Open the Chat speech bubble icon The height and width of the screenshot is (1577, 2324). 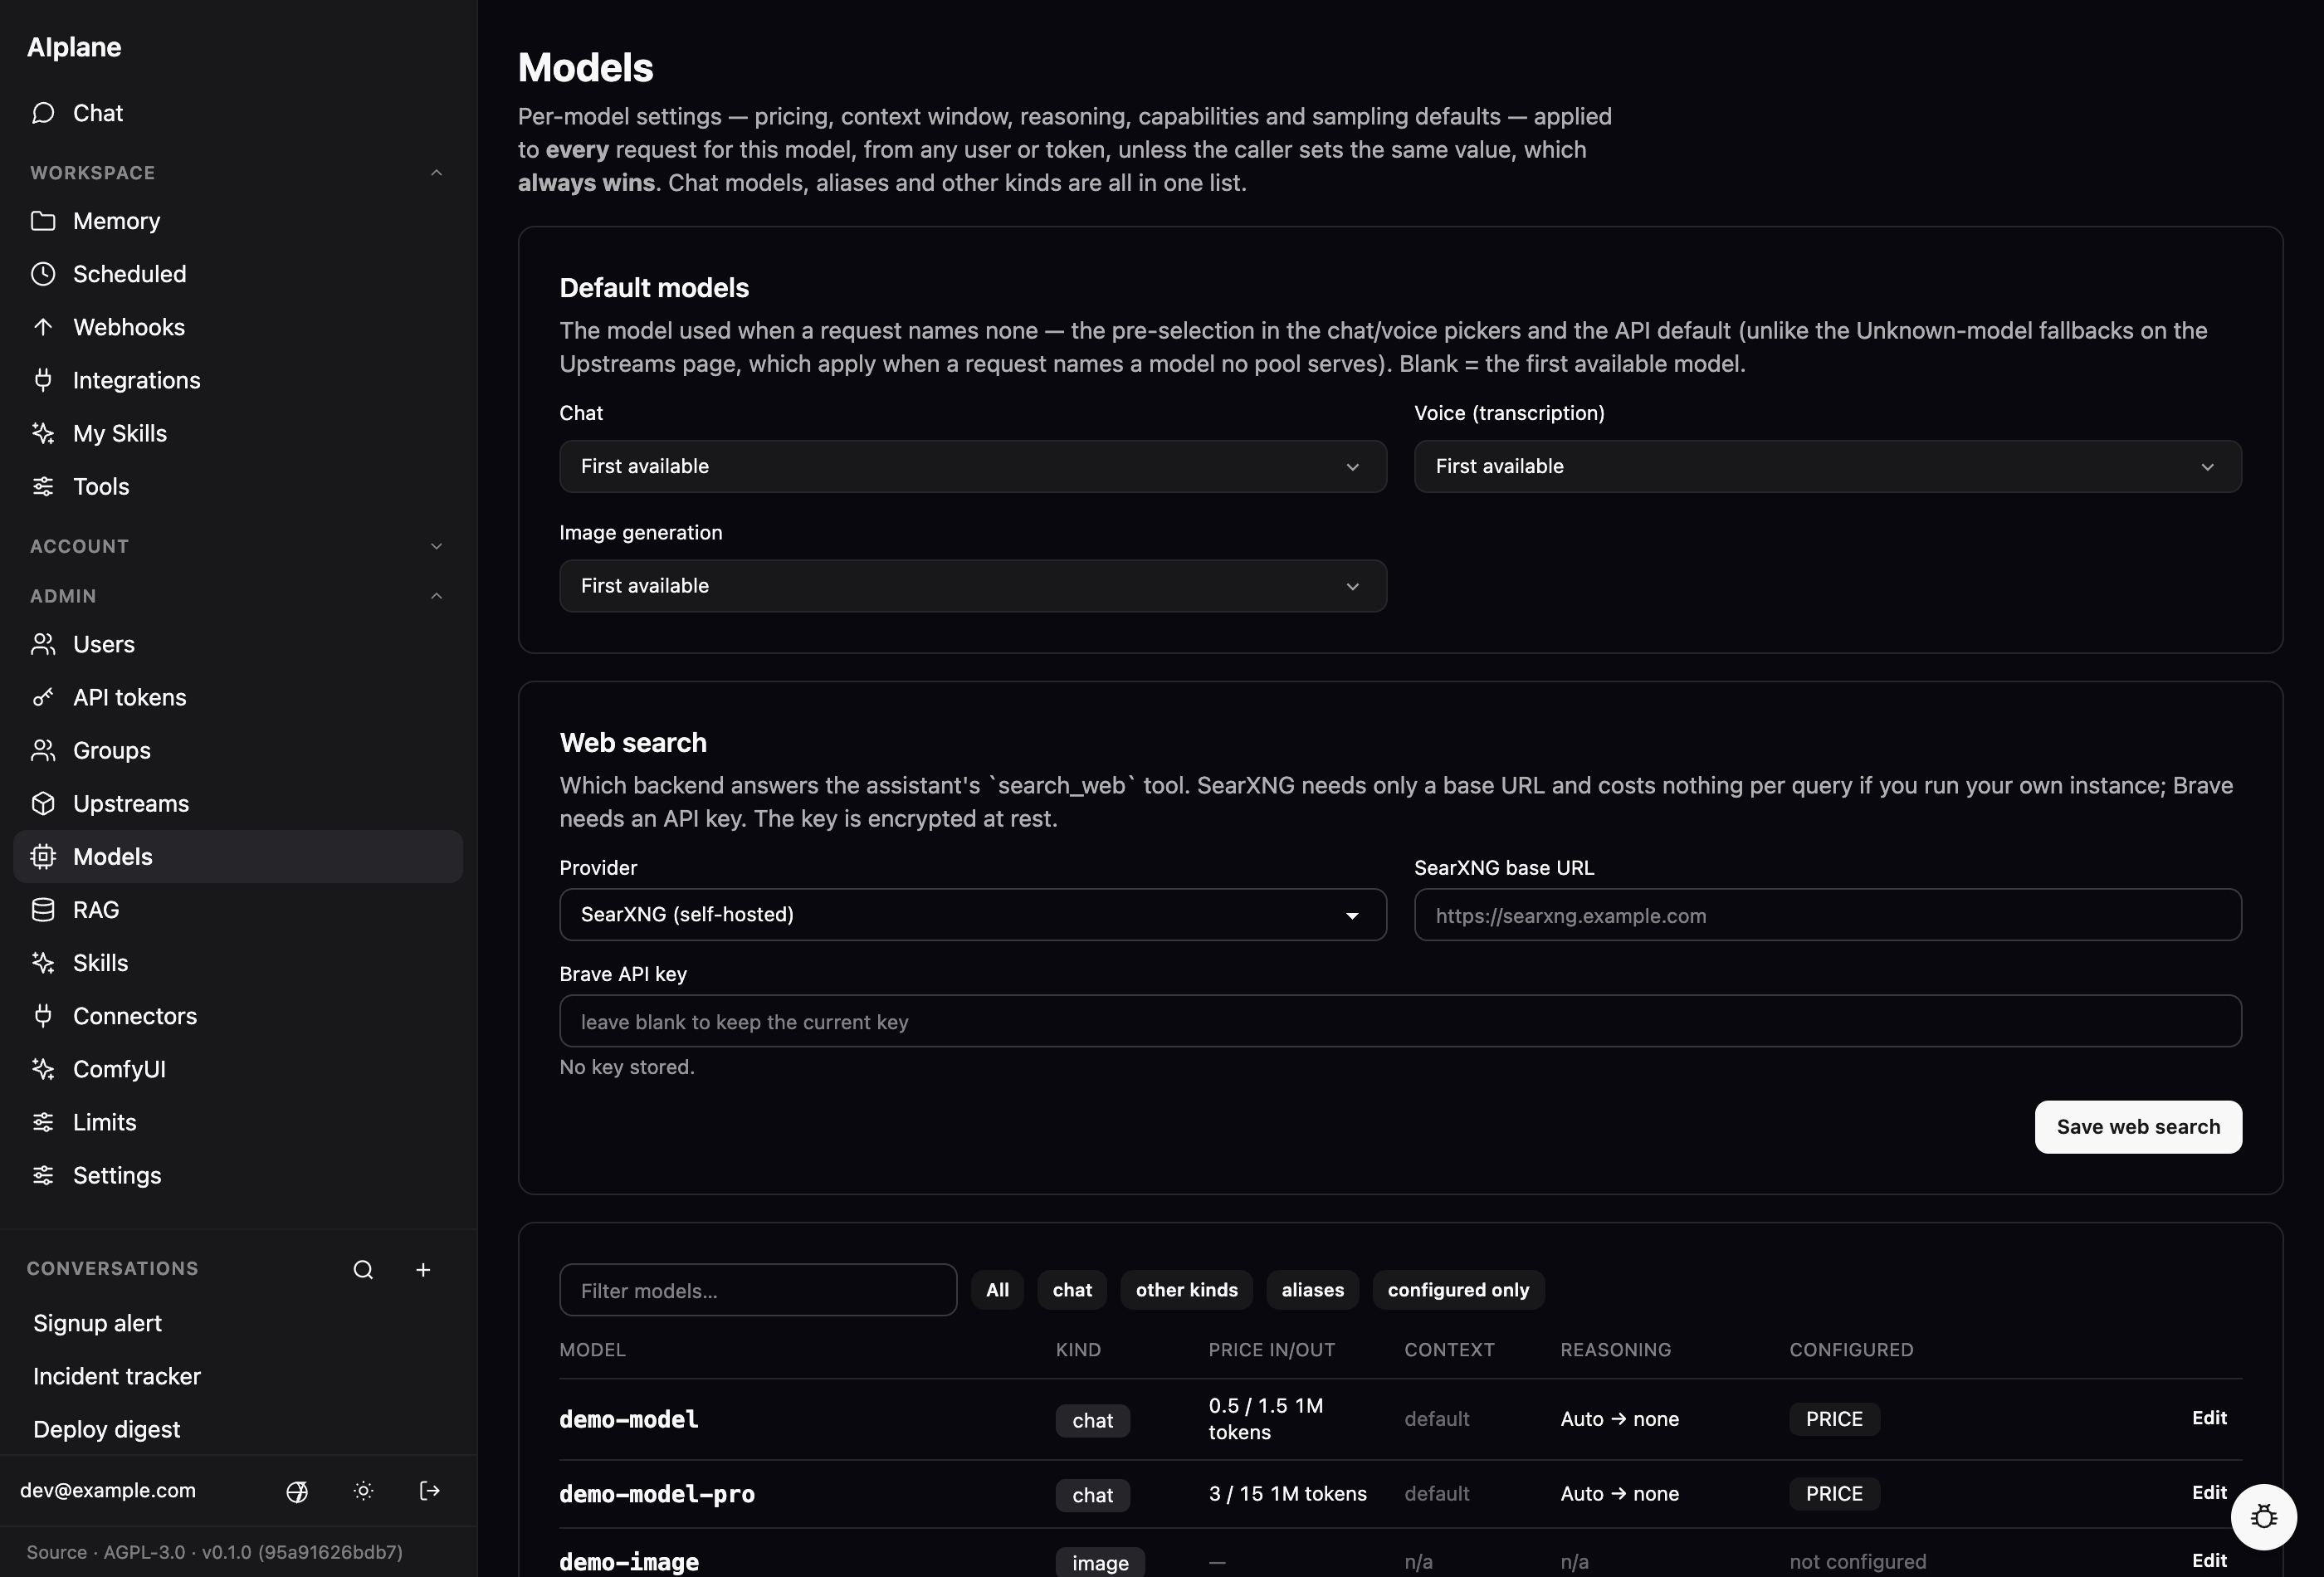tap(43, 113)
